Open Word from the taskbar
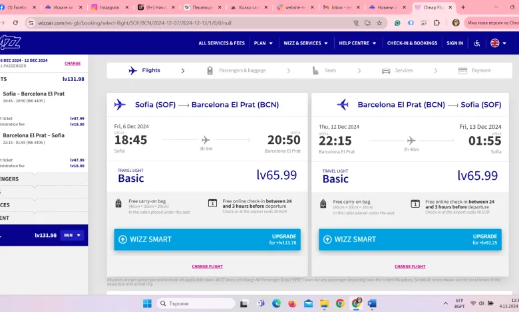This screenshot has height=312, width=519. 372,303
